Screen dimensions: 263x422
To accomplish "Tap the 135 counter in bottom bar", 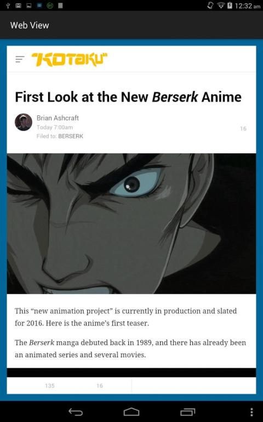I will pos(50,386).
